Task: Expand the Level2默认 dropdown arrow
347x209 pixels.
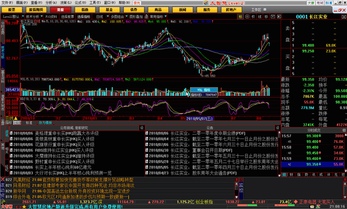Action: pos(23,17)
